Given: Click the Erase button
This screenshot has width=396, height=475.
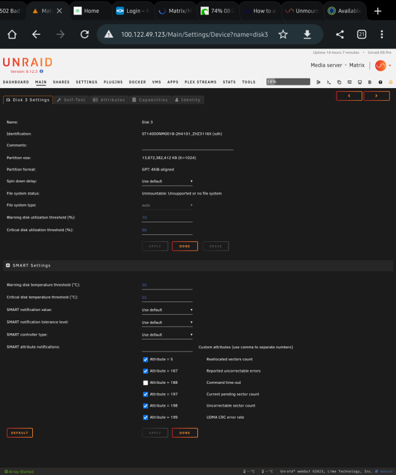Looking at the screenshot, I should coord(216,246).
